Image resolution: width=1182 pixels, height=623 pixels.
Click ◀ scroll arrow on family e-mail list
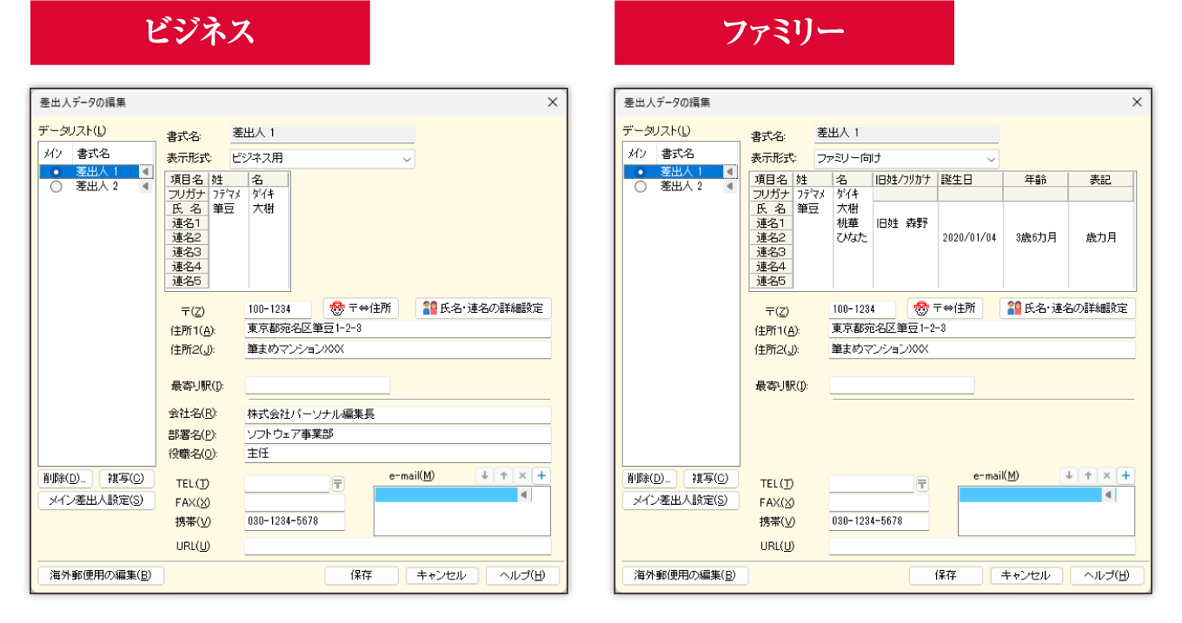pyautogui.click(x=1110, y=494)
